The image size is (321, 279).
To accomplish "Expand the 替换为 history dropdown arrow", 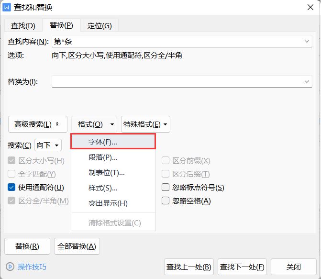I will point(307,81).
